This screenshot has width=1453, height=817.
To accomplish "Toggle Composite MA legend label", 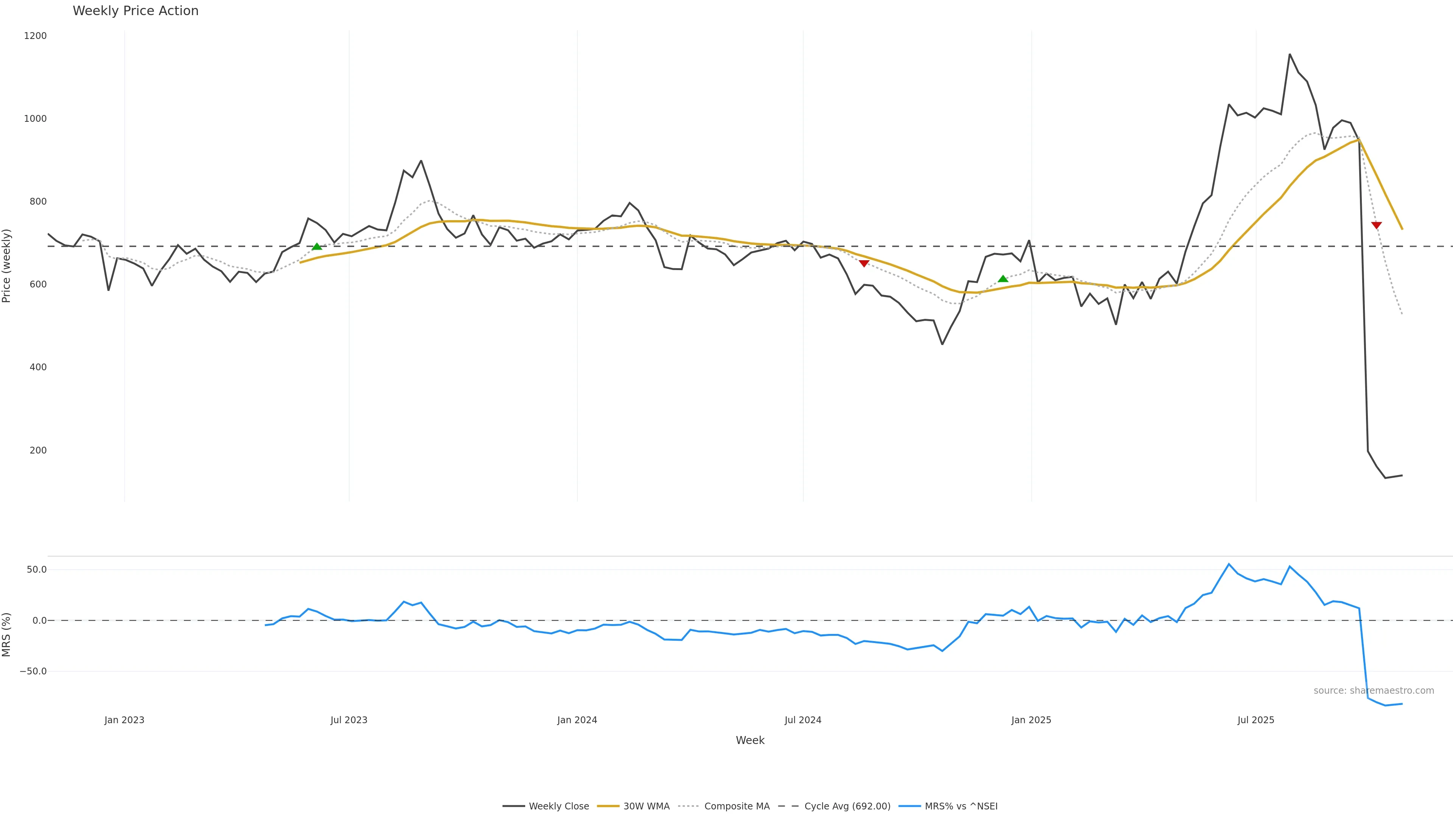I will click(737, 806).
